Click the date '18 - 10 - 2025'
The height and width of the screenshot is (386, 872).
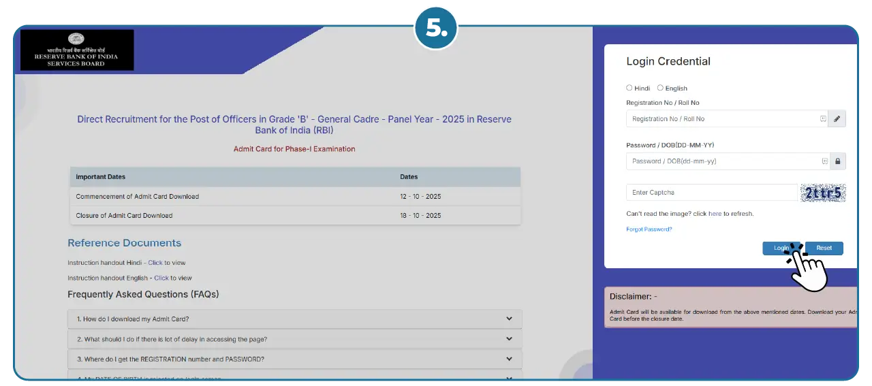[420, 216]
